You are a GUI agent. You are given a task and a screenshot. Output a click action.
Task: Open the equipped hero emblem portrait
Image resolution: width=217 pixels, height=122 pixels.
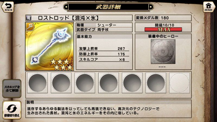point(163,52)
